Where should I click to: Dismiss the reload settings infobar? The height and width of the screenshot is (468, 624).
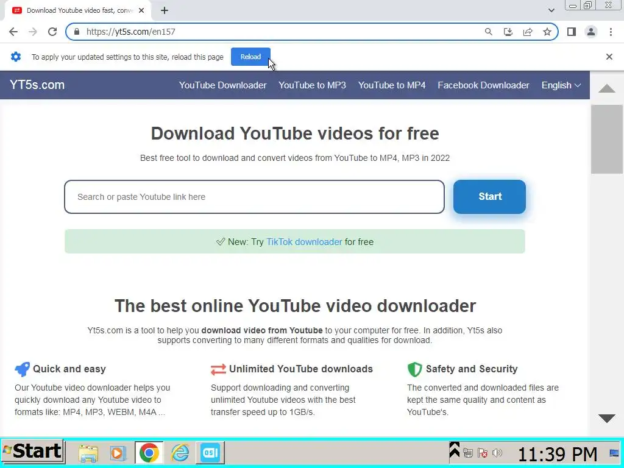(609, 57)
